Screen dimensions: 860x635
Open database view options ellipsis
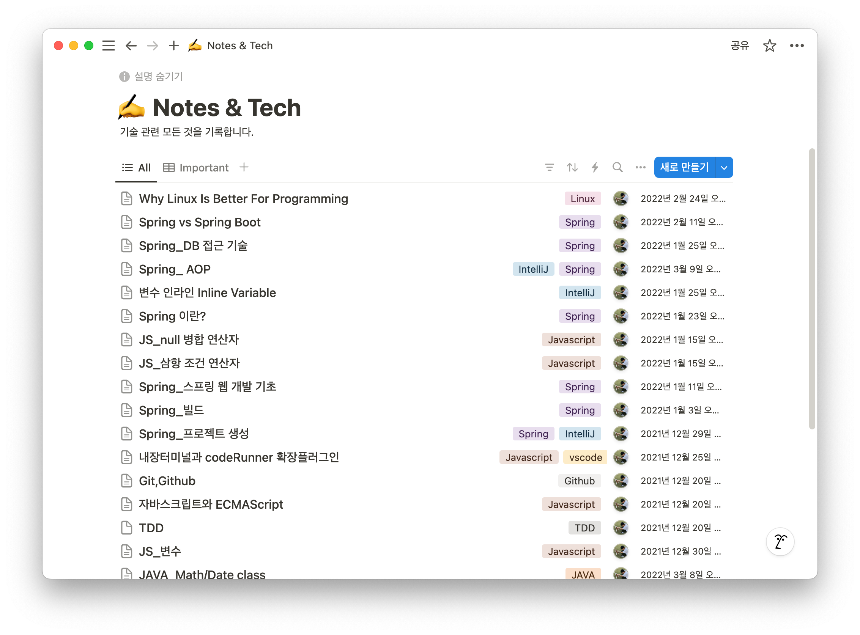(640, 167)
